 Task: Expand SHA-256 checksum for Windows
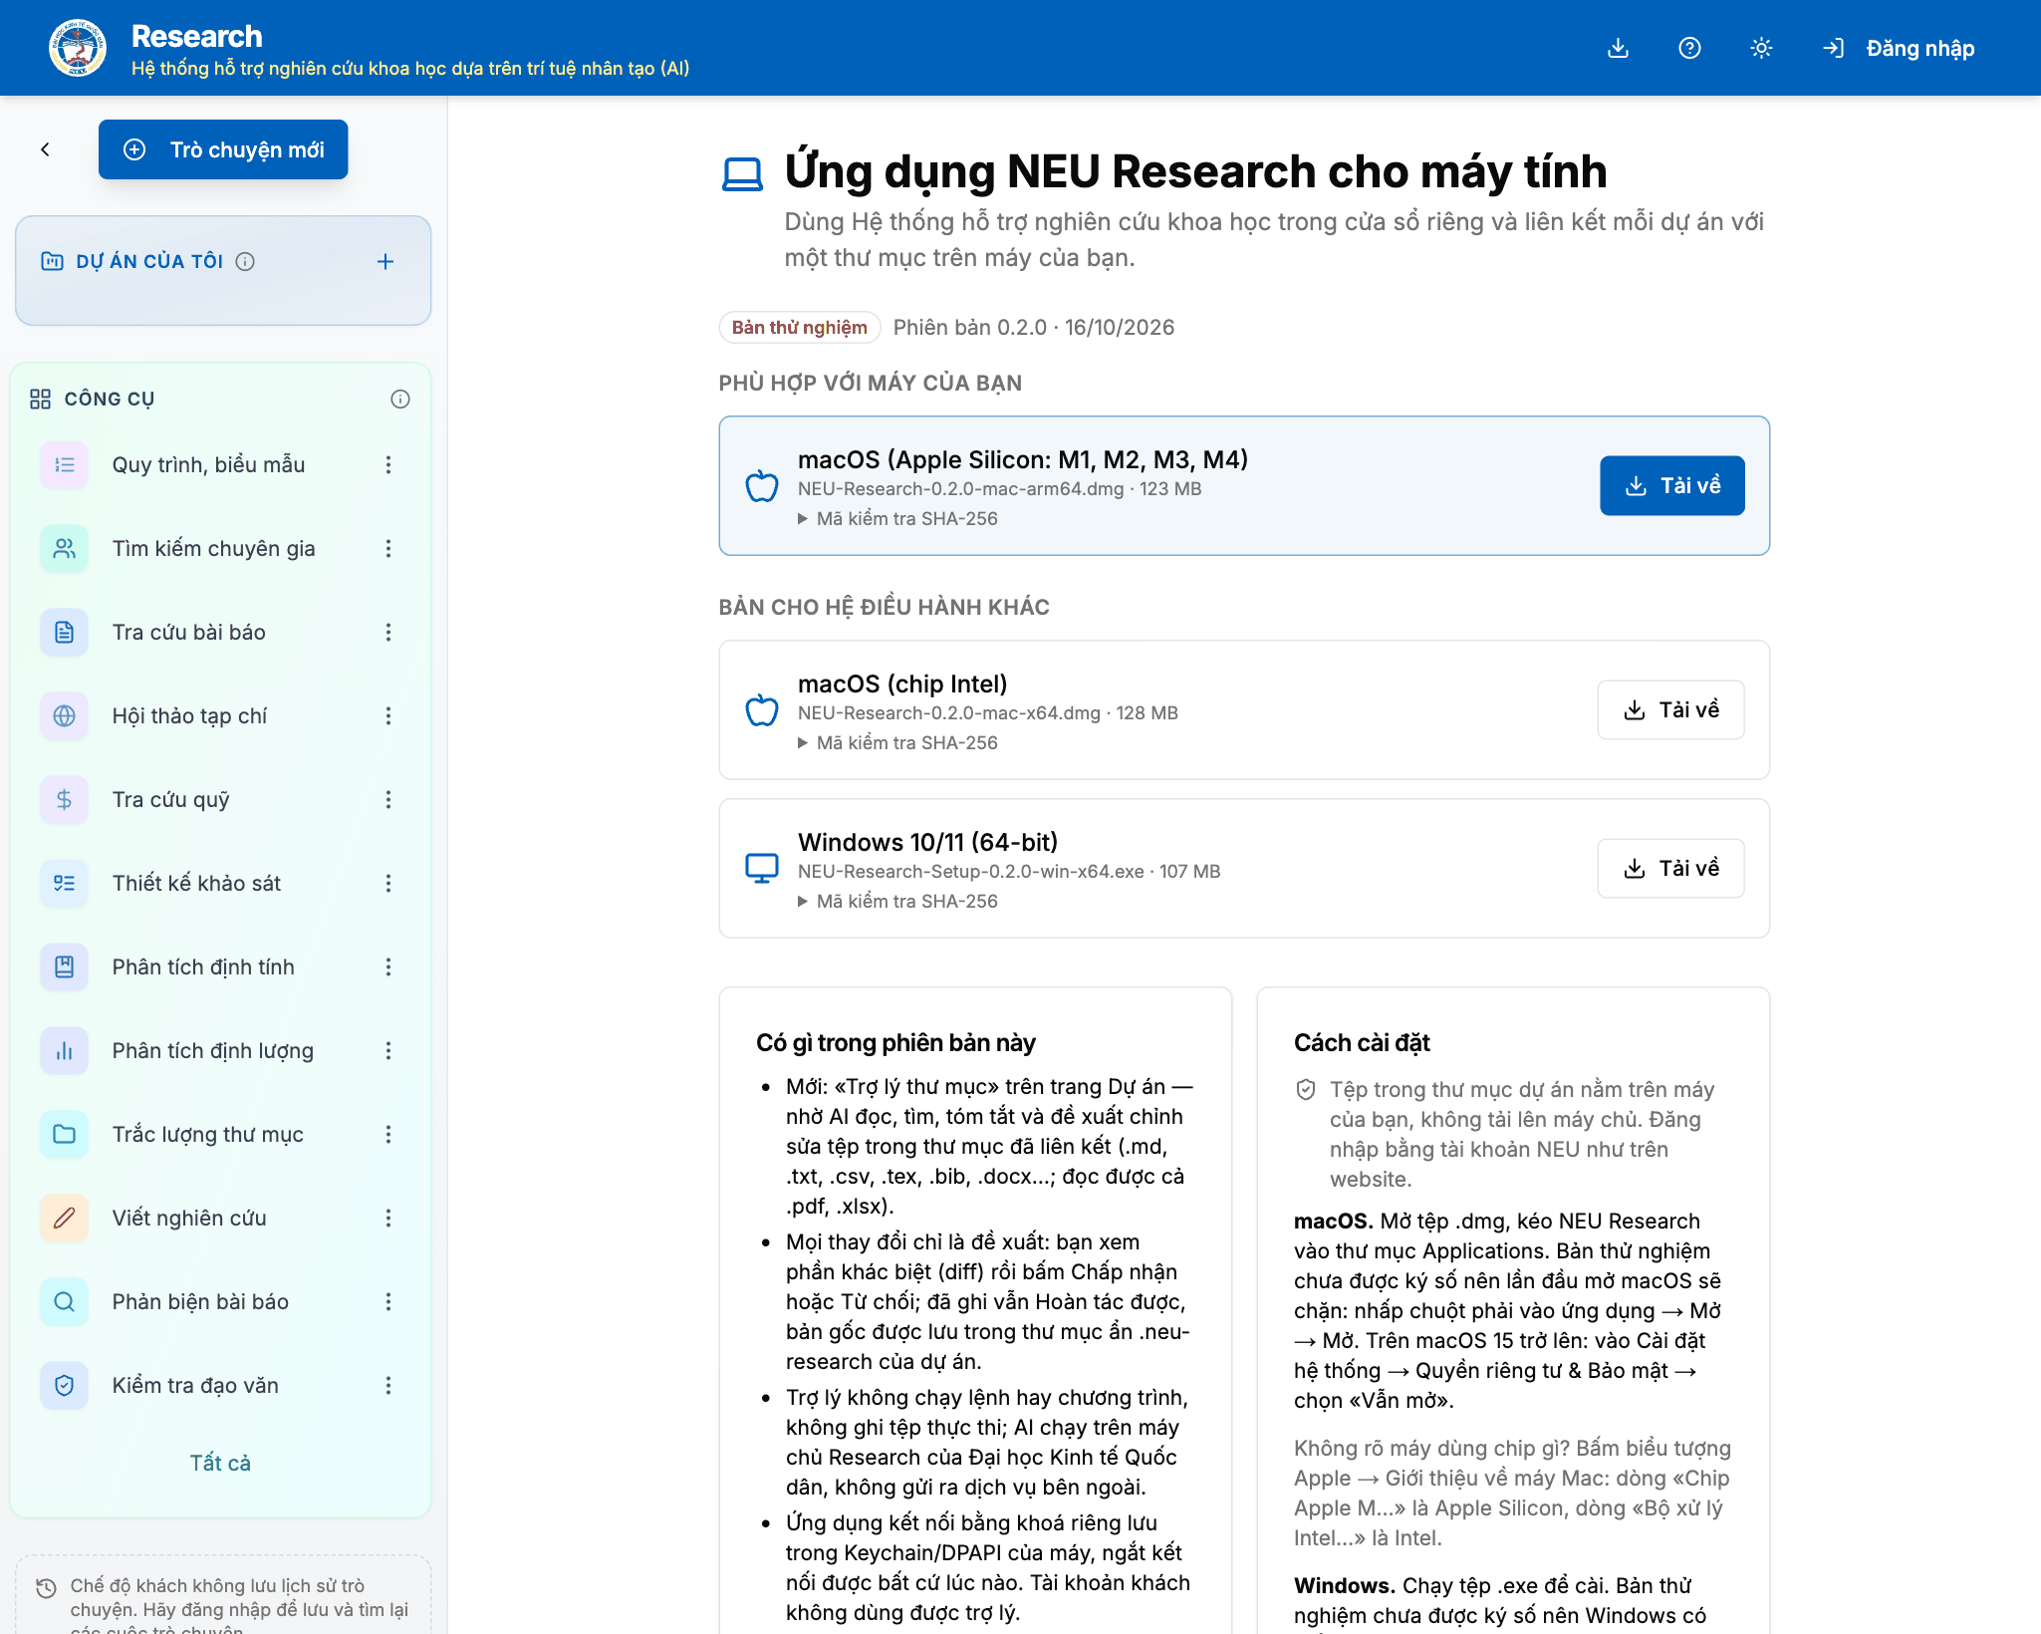coord(897,902)
